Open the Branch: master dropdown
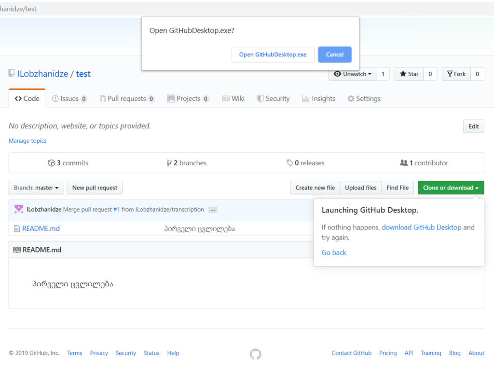This screenshot has width=494, height=376. pos(36,188)
